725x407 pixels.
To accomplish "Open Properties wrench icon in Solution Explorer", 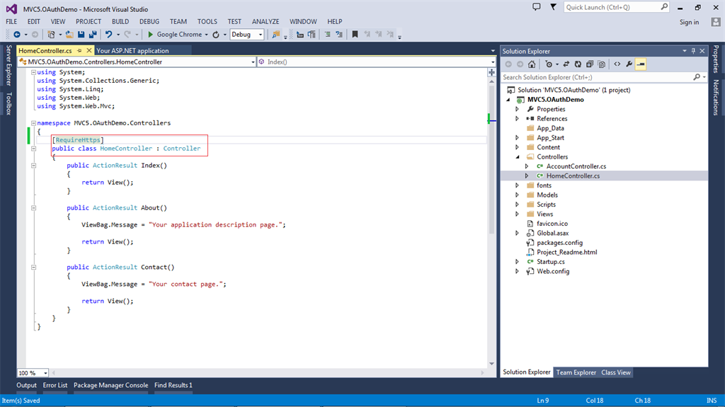I will point(629,64).
